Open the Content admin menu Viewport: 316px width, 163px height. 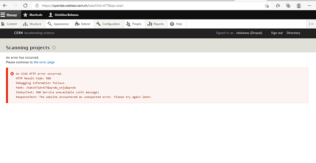click(9, 24)
